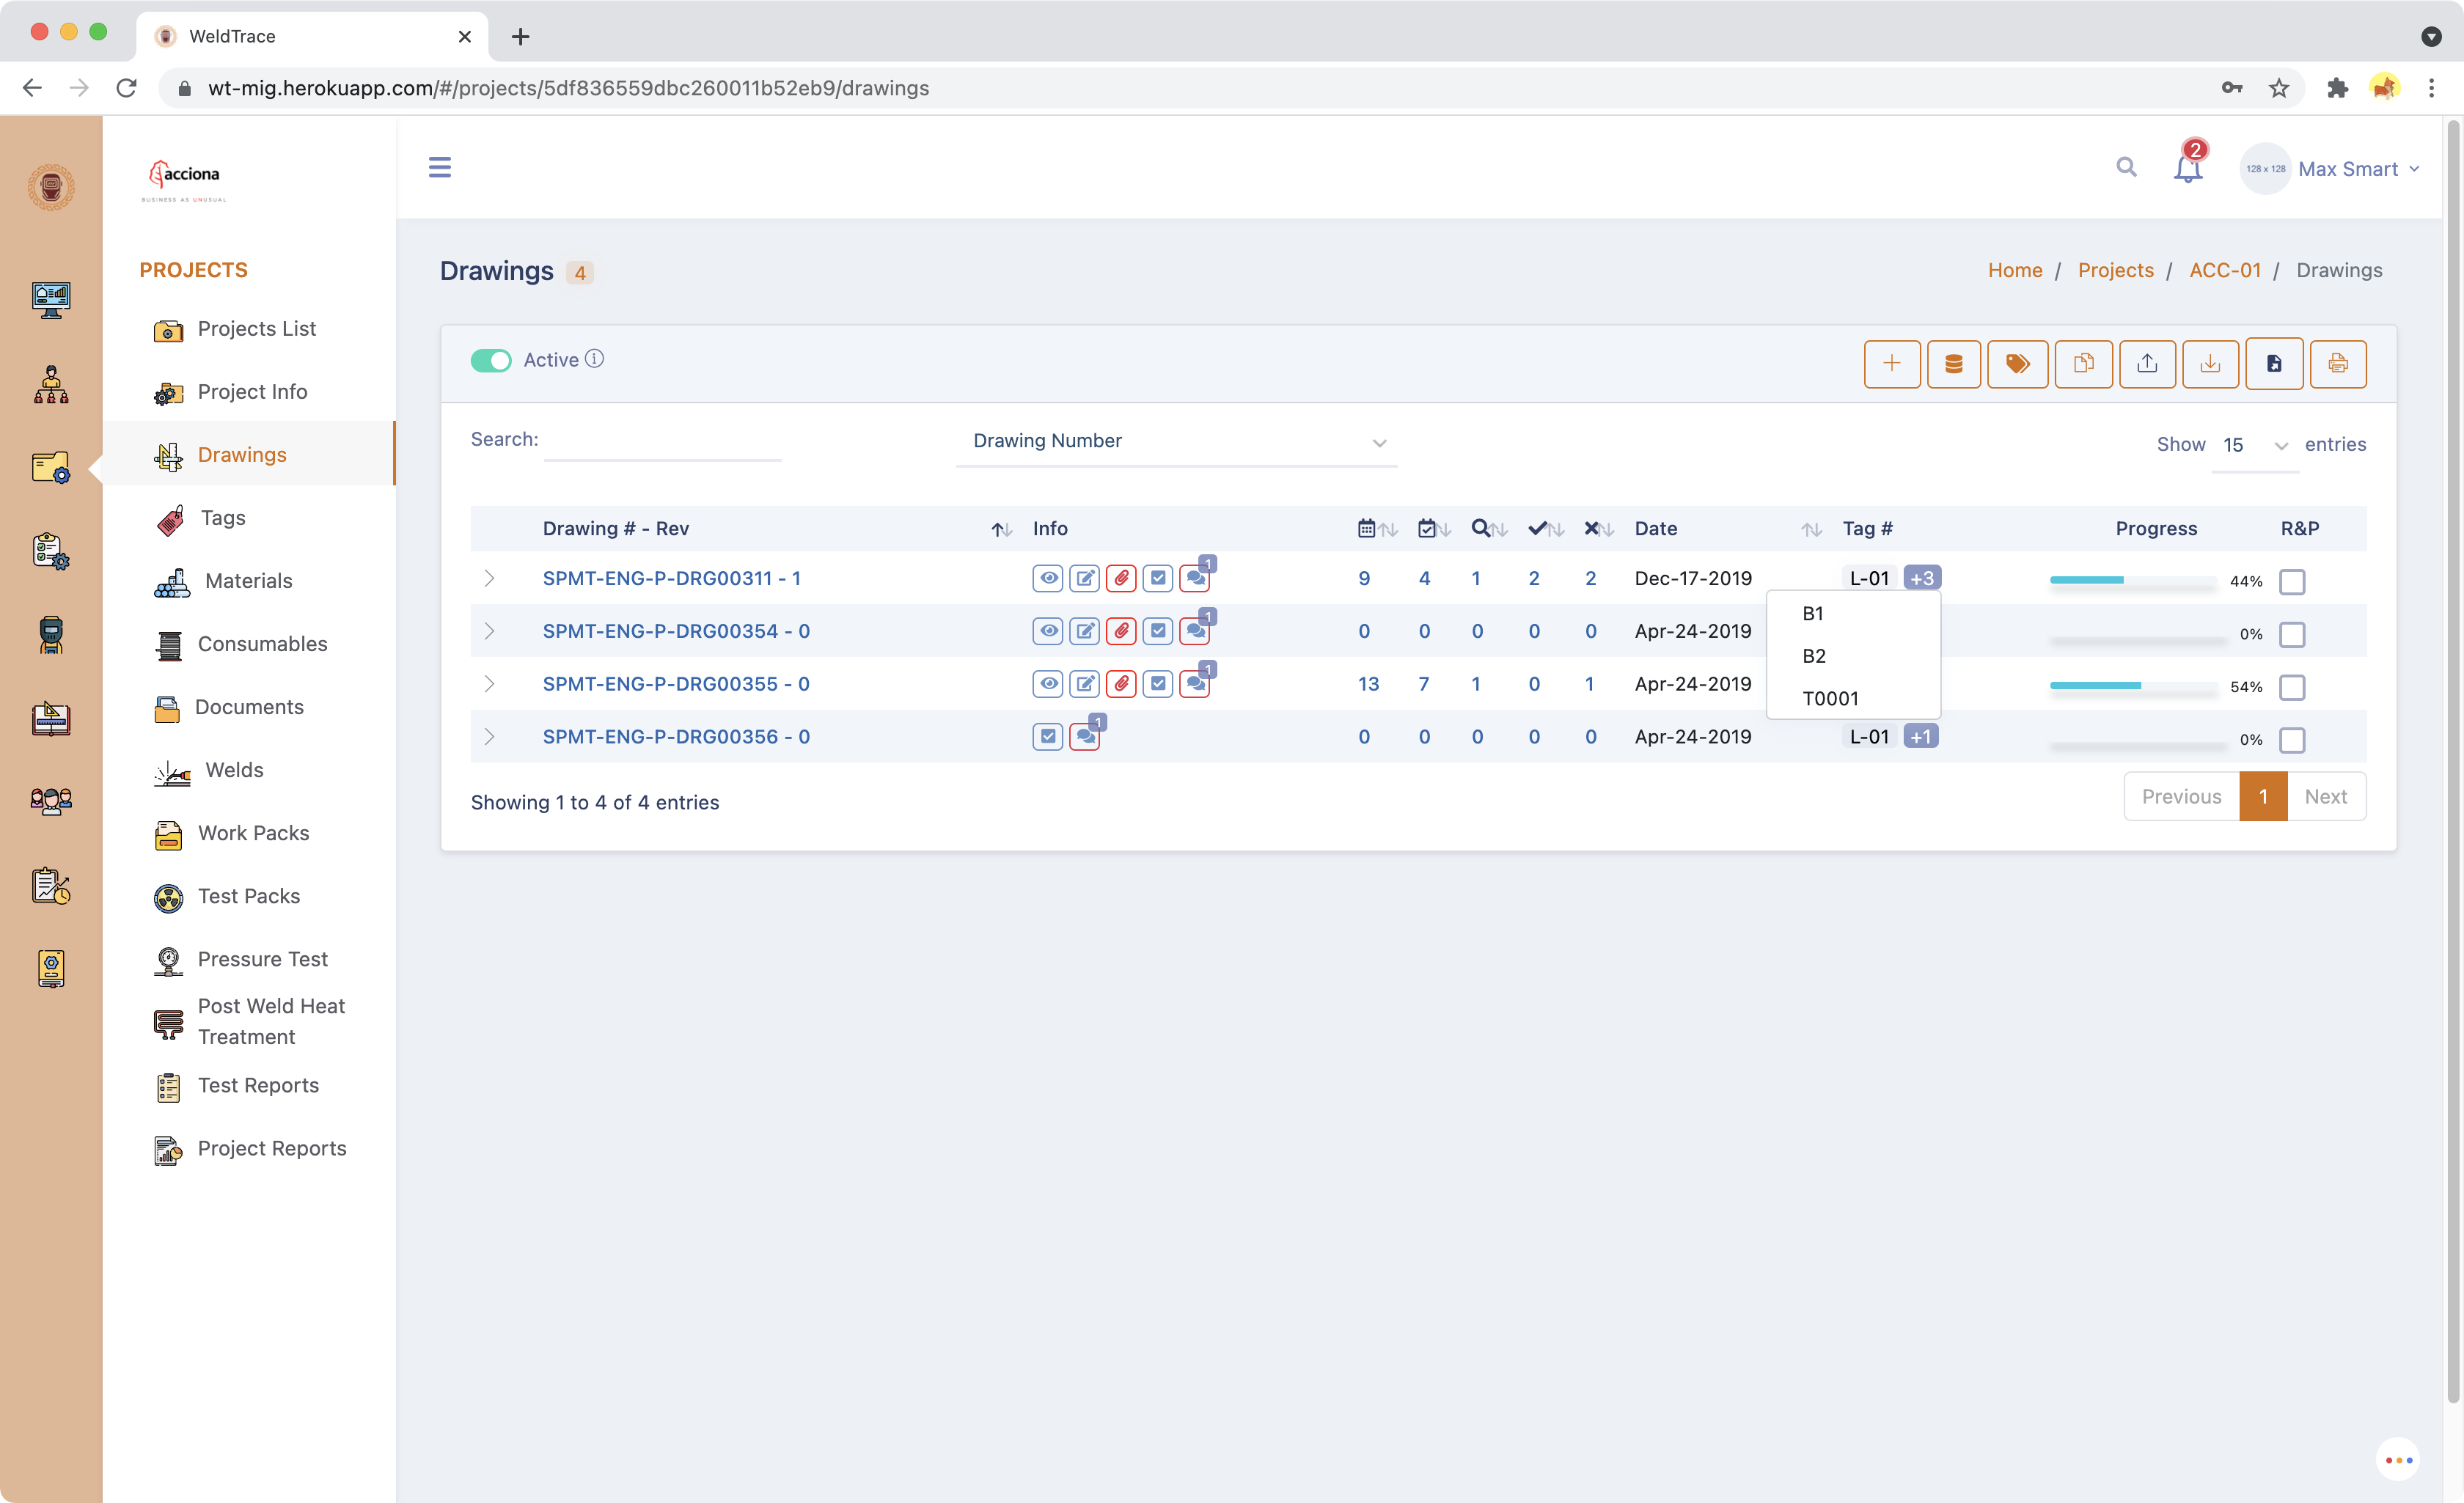Screen dimensions: 2464x1503
Task: Open drawing link SPMT-ENG-P-DRG00311 - 1
Action: point(671,578)
